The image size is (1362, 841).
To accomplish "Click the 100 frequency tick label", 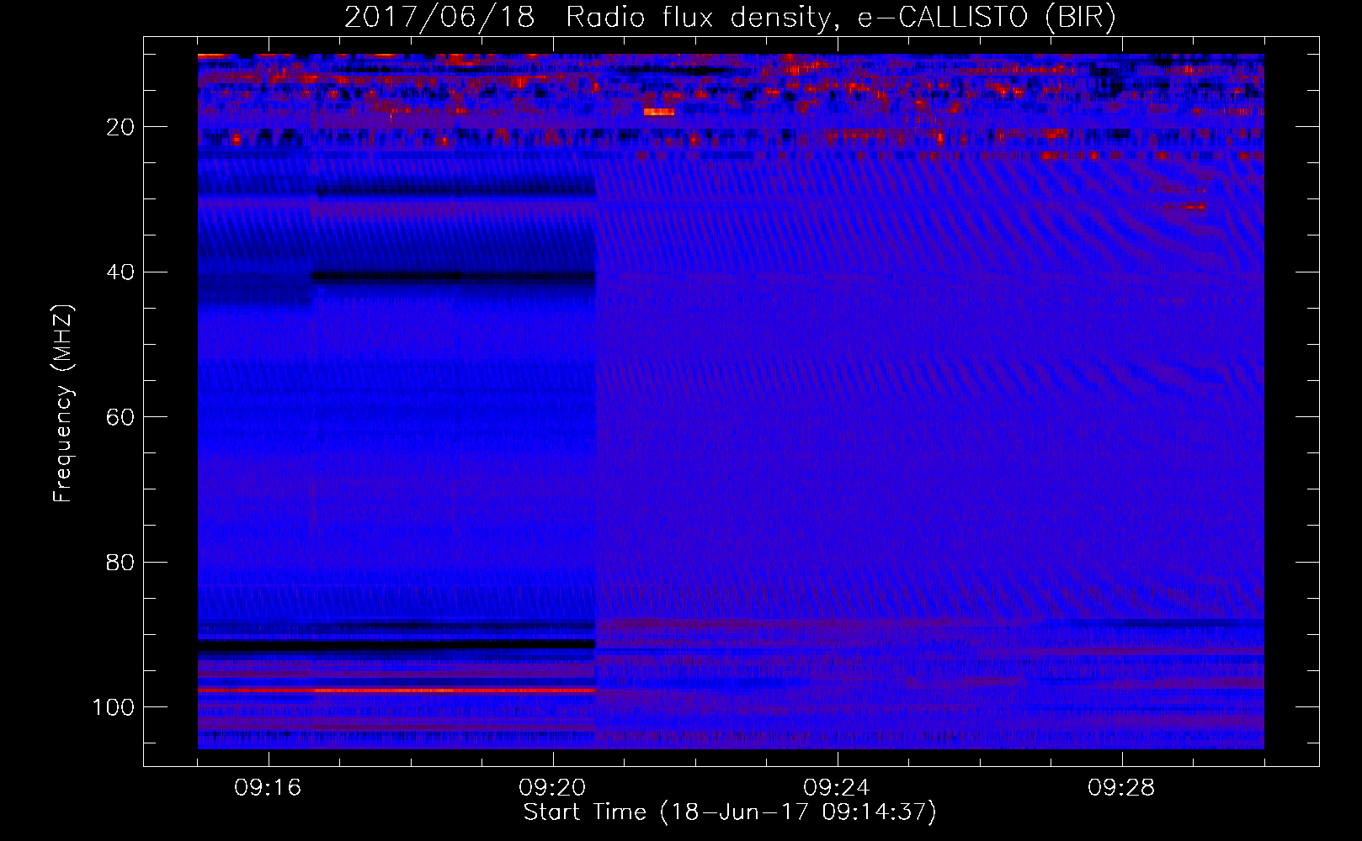I will 114,707.
